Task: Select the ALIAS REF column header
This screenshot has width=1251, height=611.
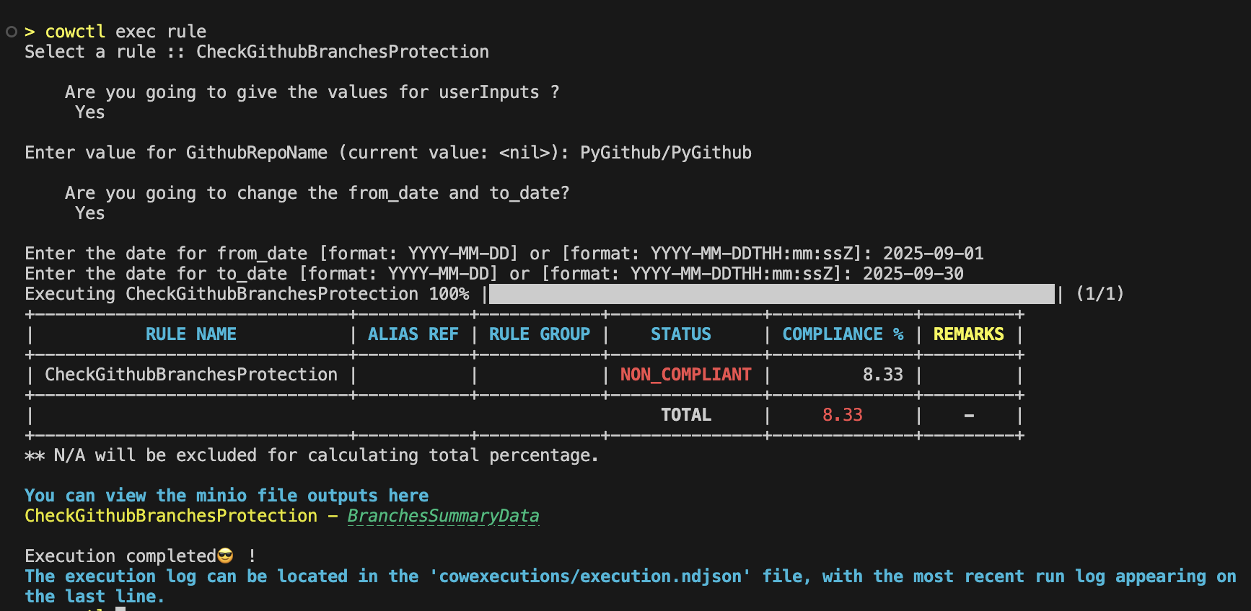Action: coord(413,334)
